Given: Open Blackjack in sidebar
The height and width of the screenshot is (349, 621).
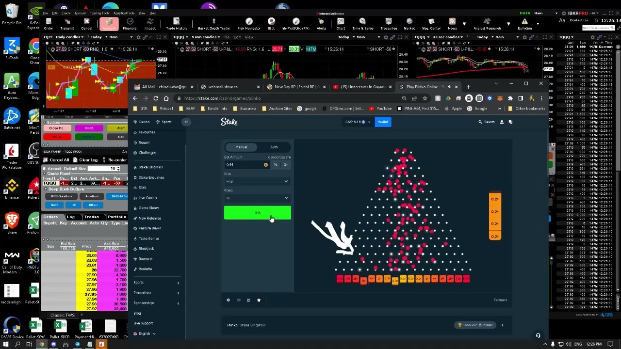Looking at the screenshot, I should point(144,249).
